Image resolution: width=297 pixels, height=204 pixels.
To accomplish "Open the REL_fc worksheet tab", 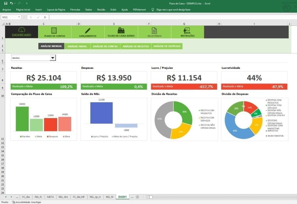I will tap(38, 197).
